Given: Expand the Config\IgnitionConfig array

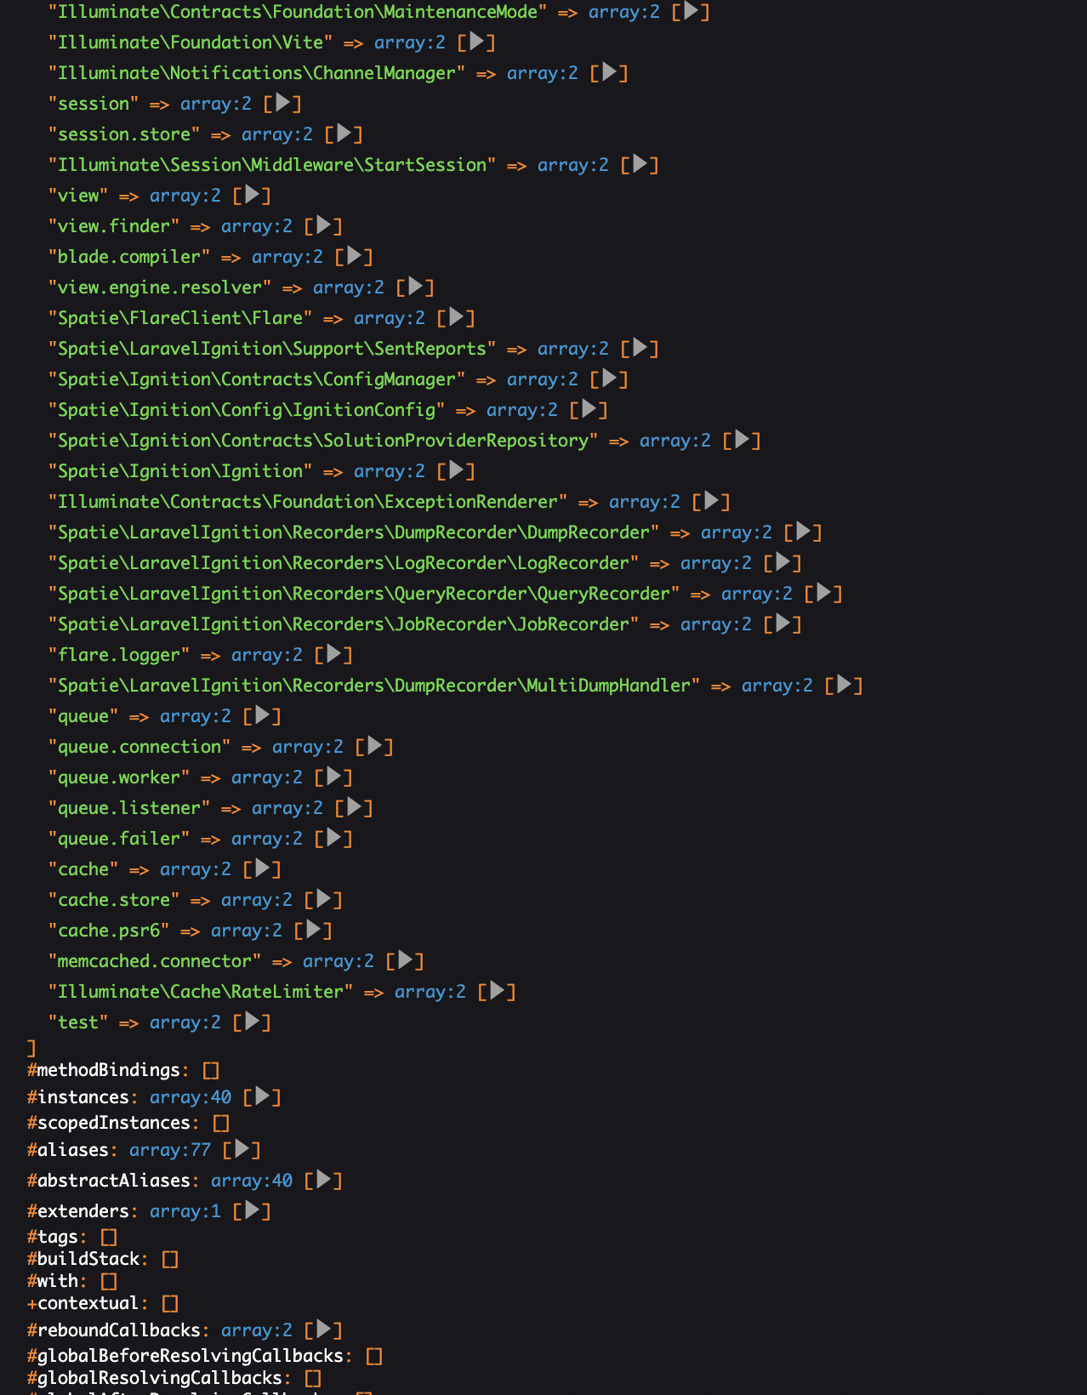Looking at the screenshot, I should 589,410.
